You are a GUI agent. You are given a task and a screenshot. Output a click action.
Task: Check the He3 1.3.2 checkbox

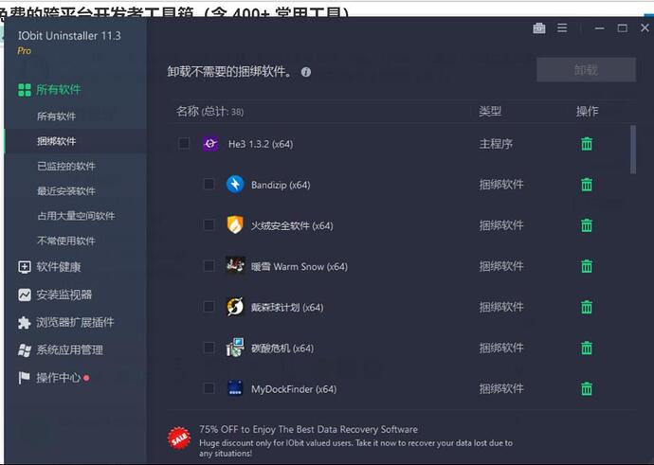tap(184, 143)
